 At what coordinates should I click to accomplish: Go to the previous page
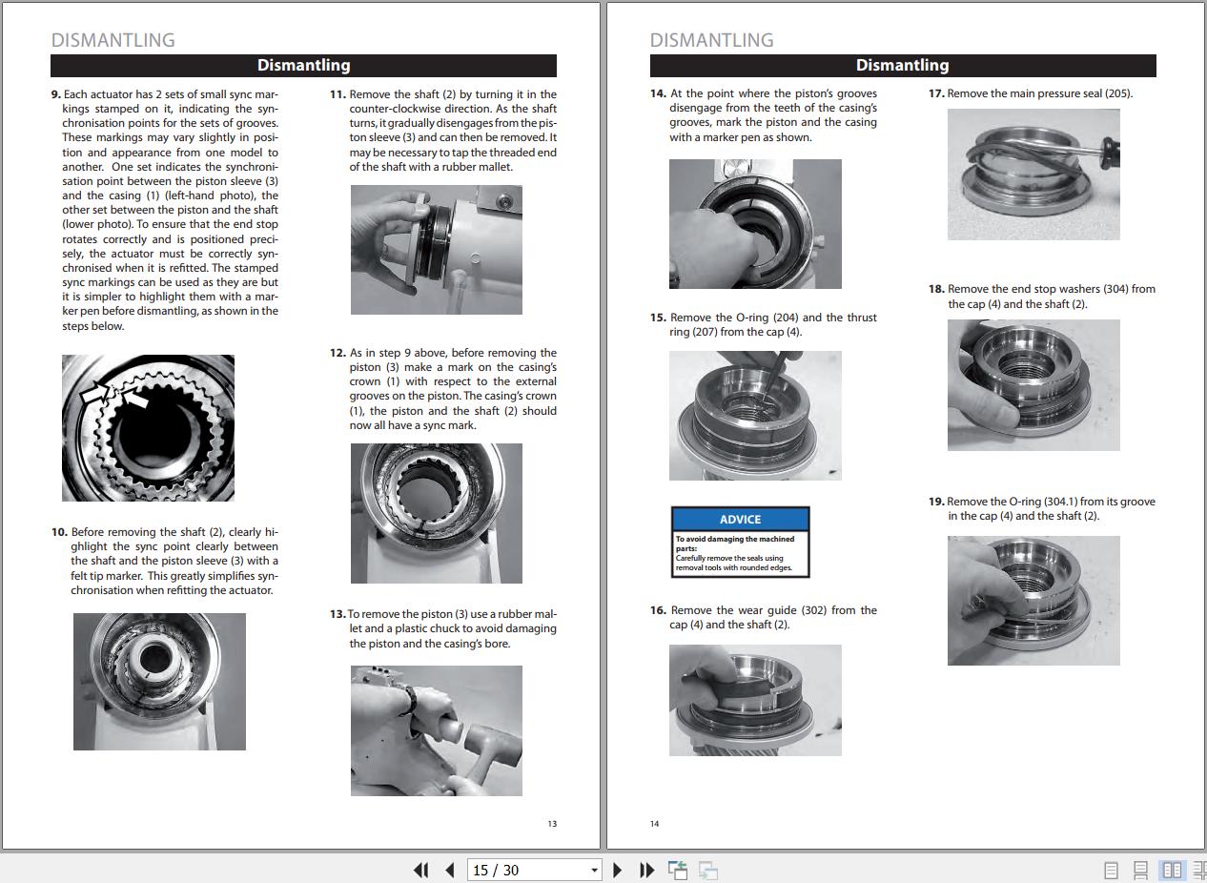click(x=450, y=870)
